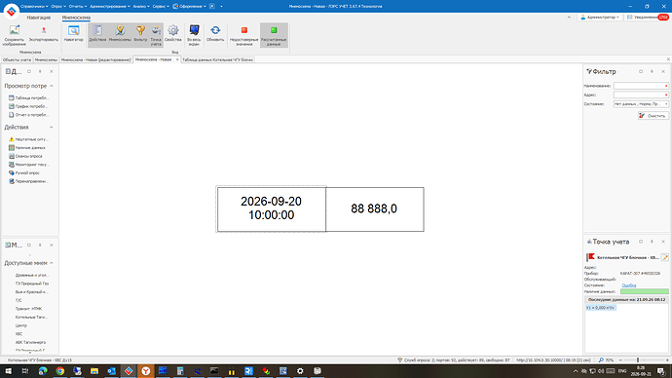Open Таблица данных Котельная tab
Screen dimensions: 672x378
pyautogui.click(x=218, y=60)
